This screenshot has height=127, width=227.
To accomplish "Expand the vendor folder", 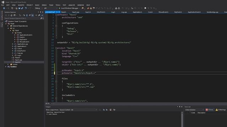I will pos(8,64).
